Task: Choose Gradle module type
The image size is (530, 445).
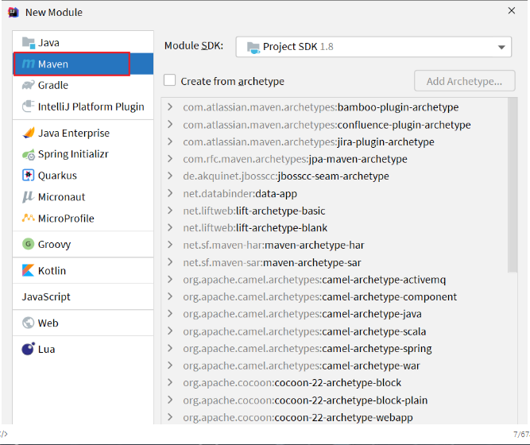Action: click(83, 85)
